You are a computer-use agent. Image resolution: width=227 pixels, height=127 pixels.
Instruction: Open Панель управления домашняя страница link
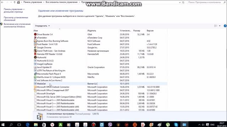tap(14, 11)
